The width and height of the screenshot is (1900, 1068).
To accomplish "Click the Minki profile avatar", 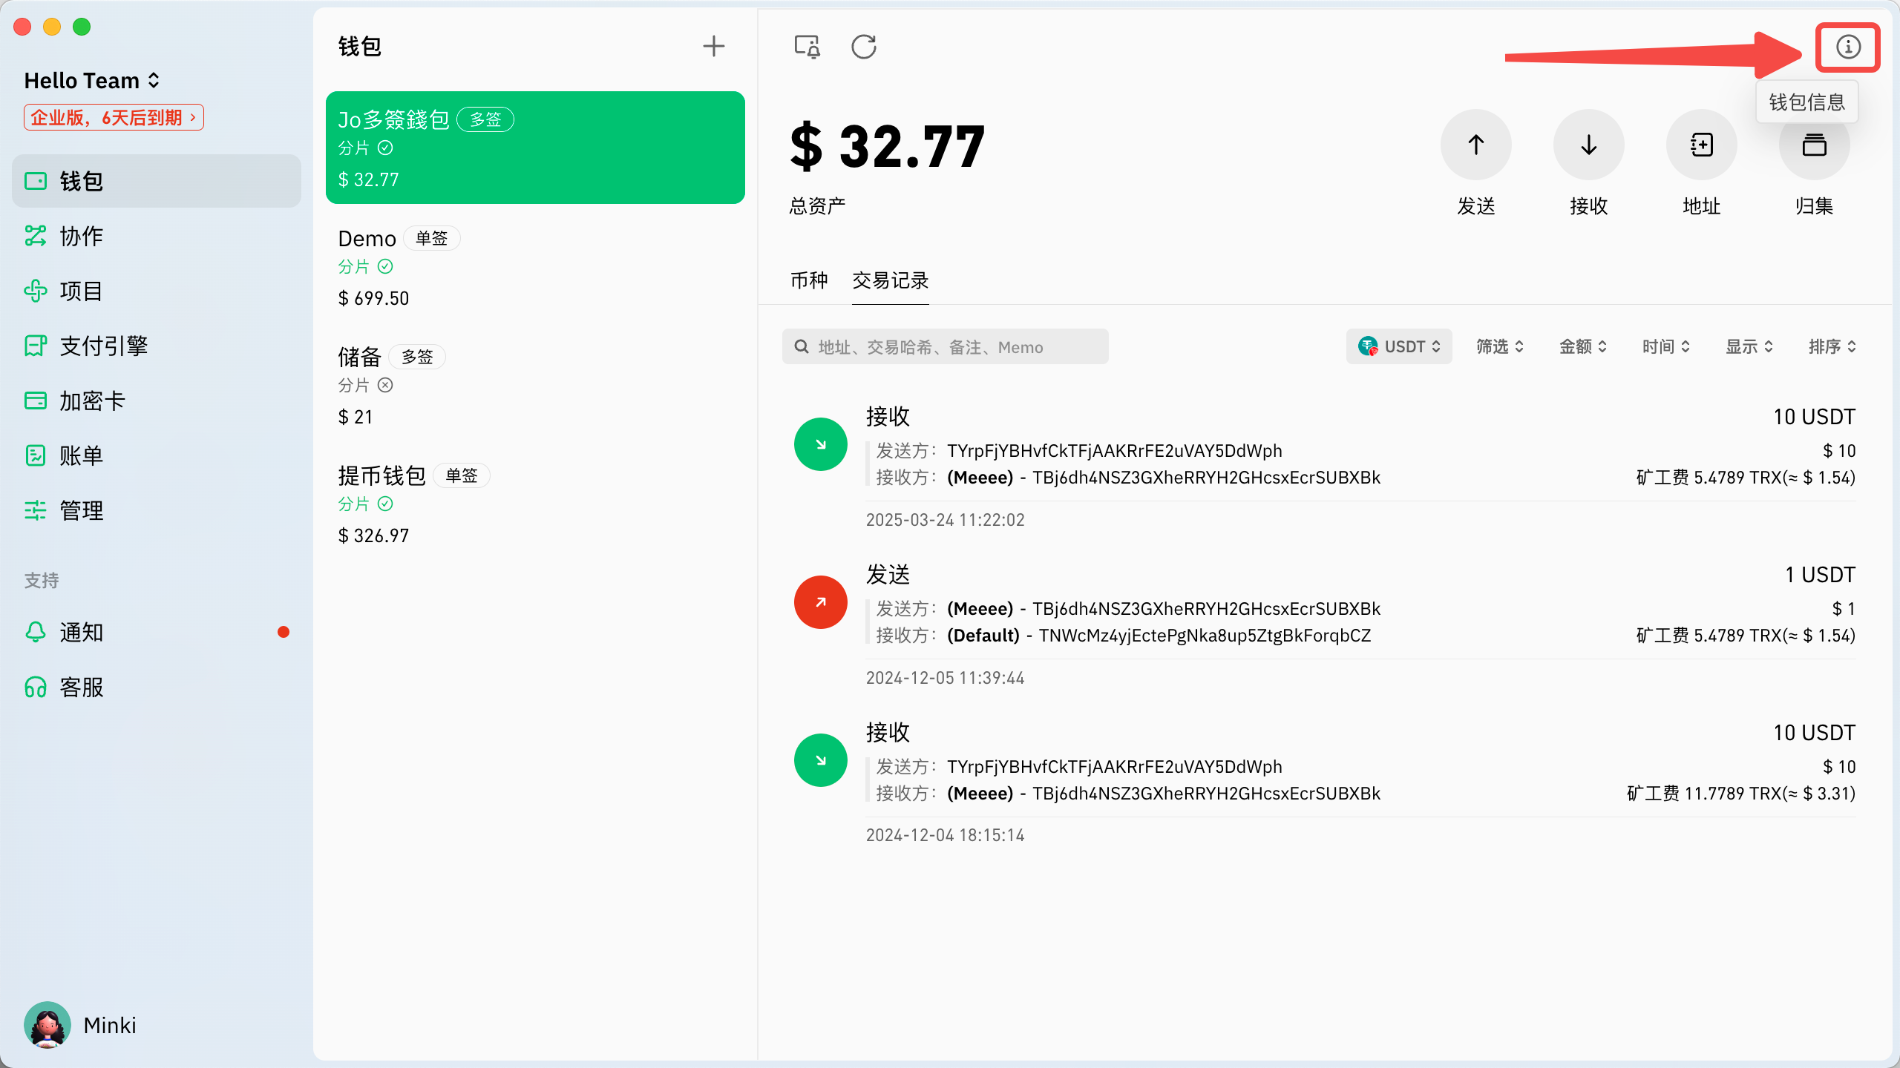I will [x=47, y=1025].
